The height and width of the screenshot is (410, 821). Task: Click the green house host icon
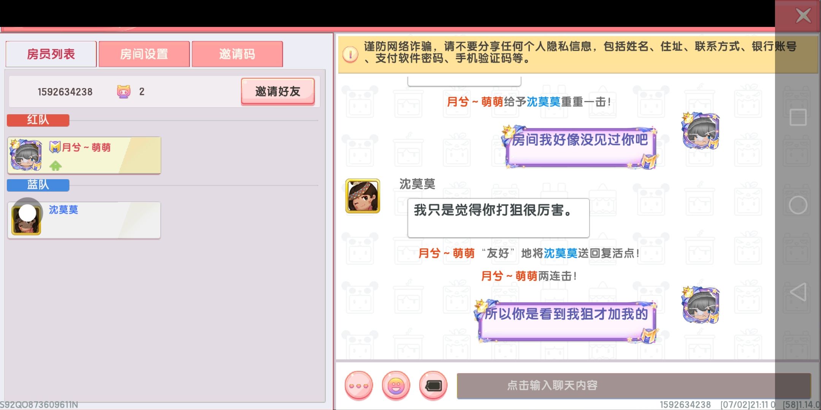(55, 166)
